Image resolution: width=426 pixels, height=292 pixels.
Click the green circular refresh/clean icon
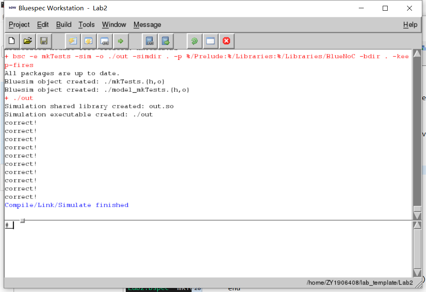195,41
